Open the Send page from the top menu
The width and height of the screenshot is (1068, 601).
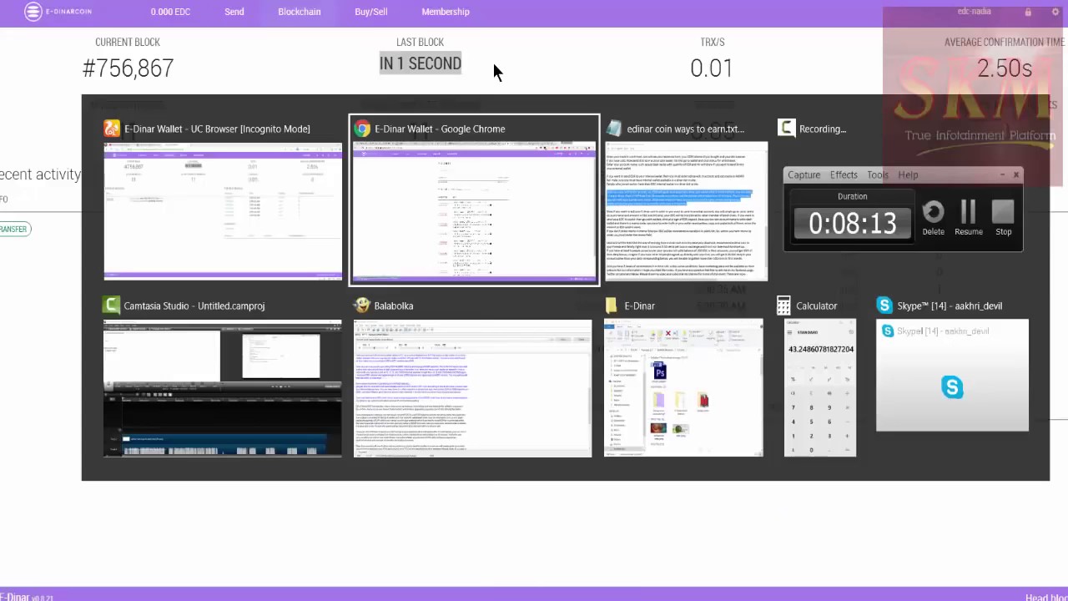pos(234,12)
